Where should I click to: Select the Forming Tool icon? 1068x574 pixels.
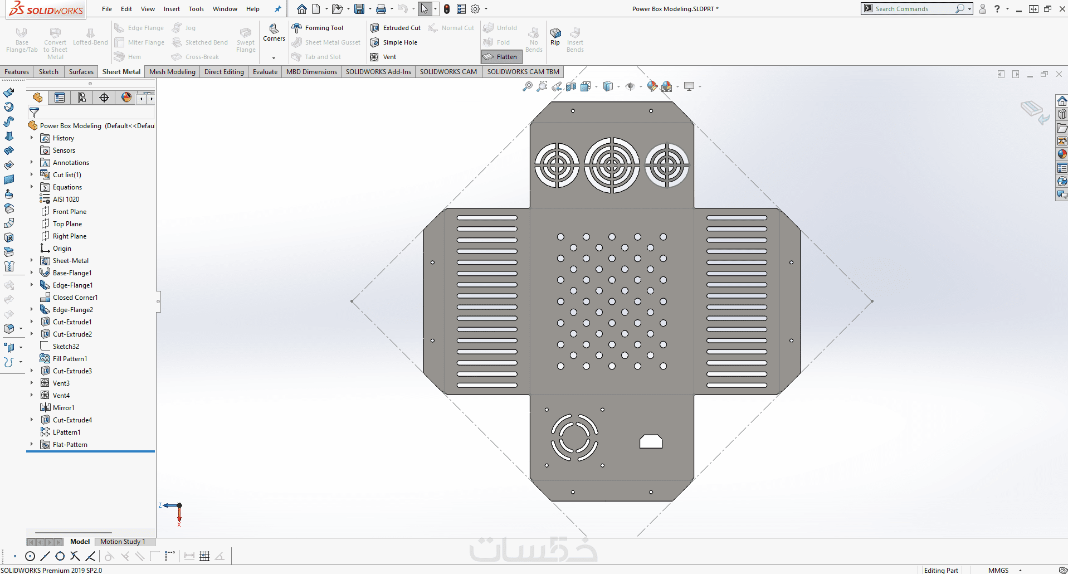[297, 28]
